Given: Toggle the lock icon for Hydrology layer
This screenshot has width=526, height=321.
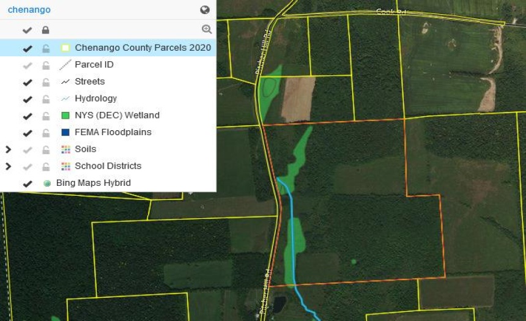Looking at the screenshot, I should pos(45,98).
